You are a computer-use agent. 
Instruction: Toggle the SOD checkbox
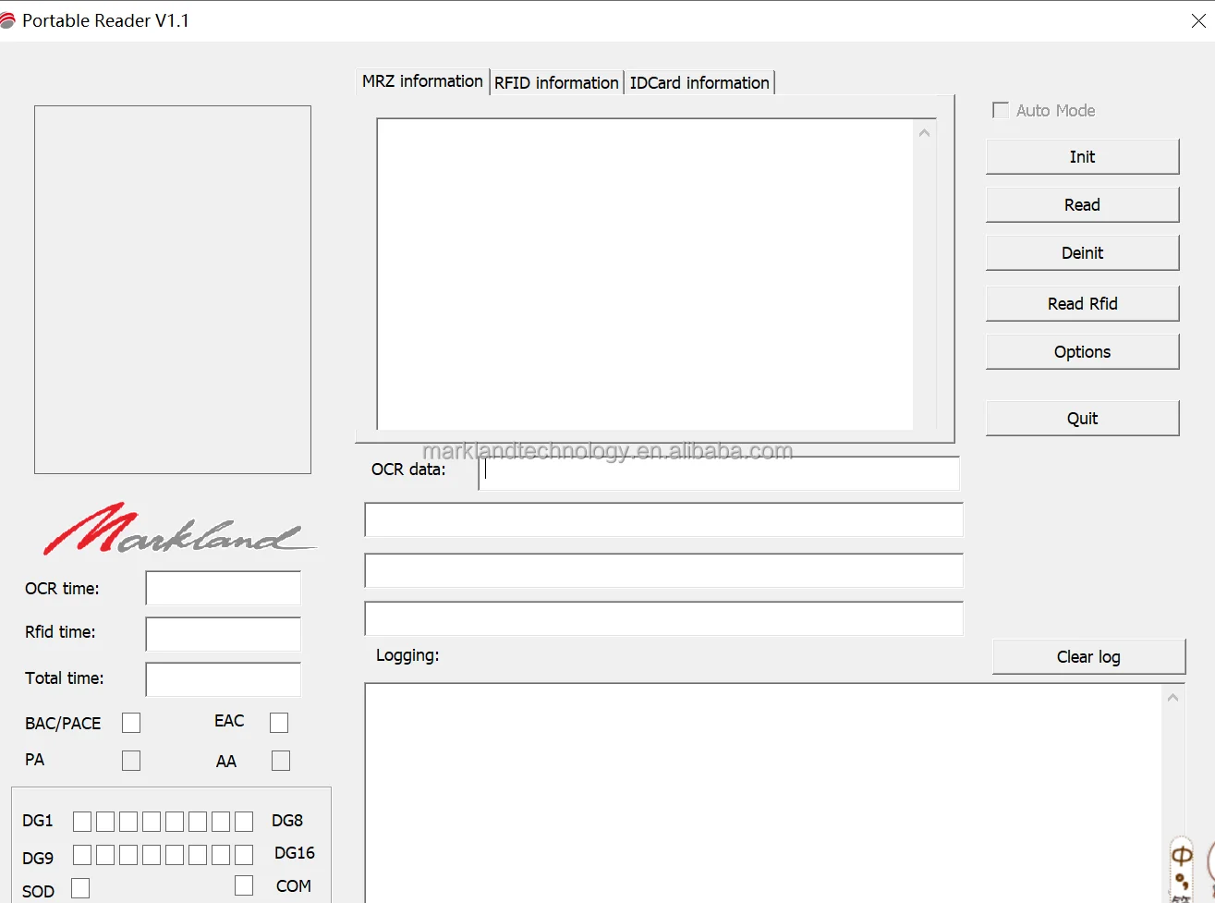tap(80, 887)
